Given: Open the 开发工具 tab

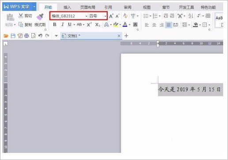Looking at the screenshot, I should pos(186,7).
